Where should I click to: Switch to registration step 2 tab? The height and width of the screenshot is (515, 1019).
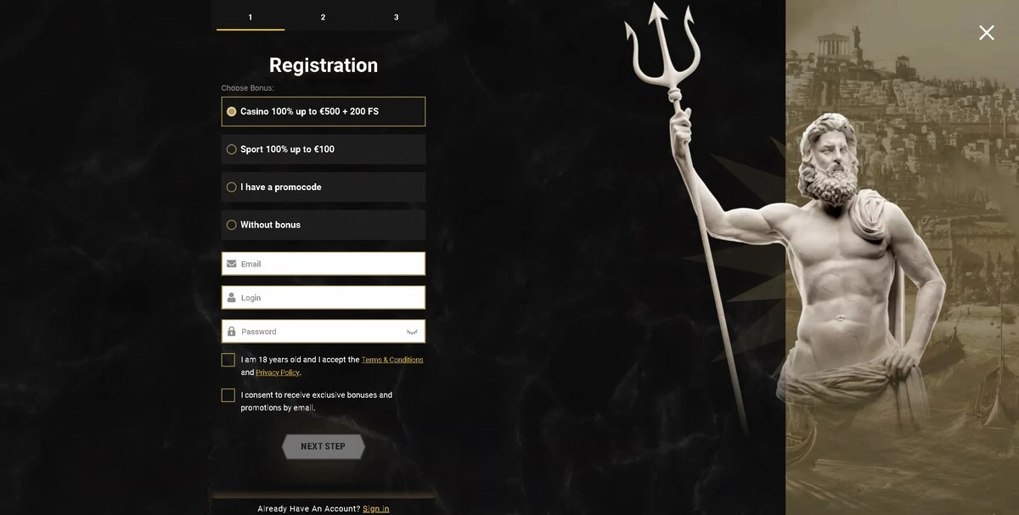(323, 16)
